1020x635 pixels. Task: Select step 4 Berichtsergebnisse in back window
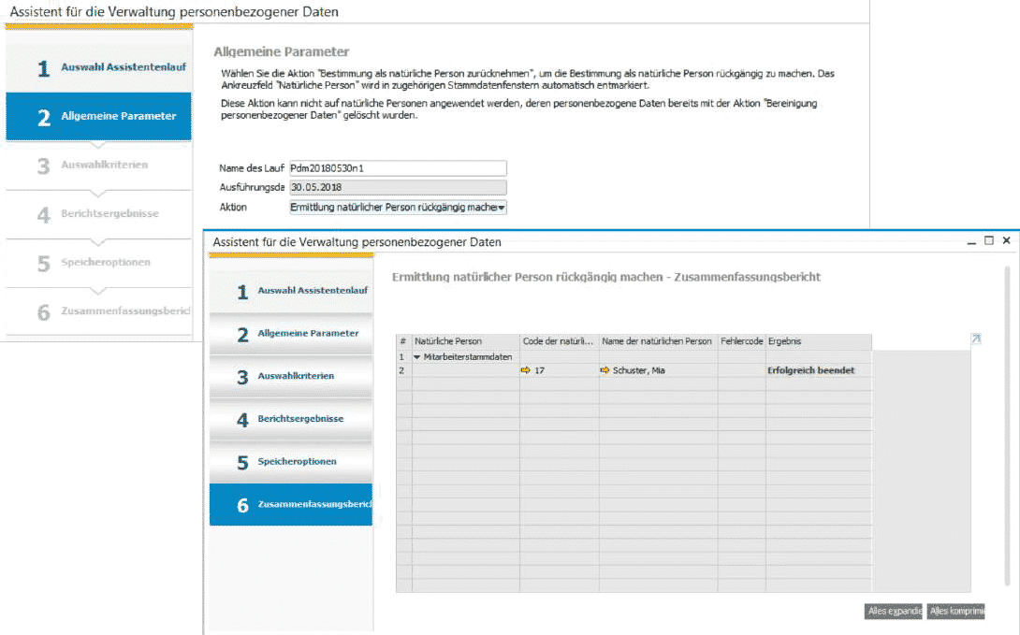pyautogui.click(x=99, y=214)
